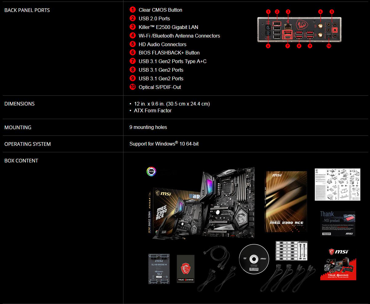Click the 'DIMENSIONS' row heading

pyautogui.click(x=19, y=104)
